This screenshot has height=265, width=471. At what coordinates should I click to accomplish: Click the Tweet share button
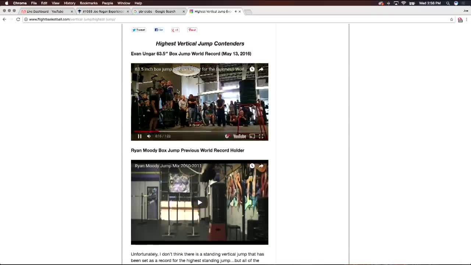[139, 30]
